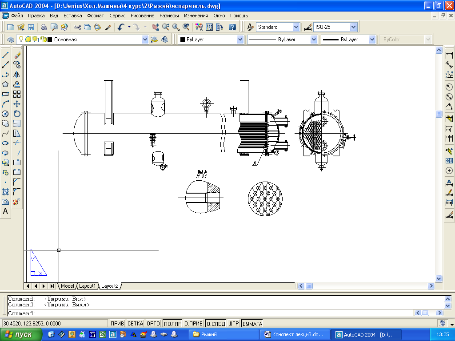Go to first layout tab arrow
Image resolution: width=455 pixels, height=341 pixels.
coord(27,286)
